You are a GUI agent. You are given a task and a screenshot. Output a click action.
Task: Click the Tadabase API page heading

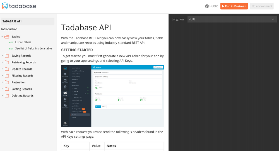point(86,28)
